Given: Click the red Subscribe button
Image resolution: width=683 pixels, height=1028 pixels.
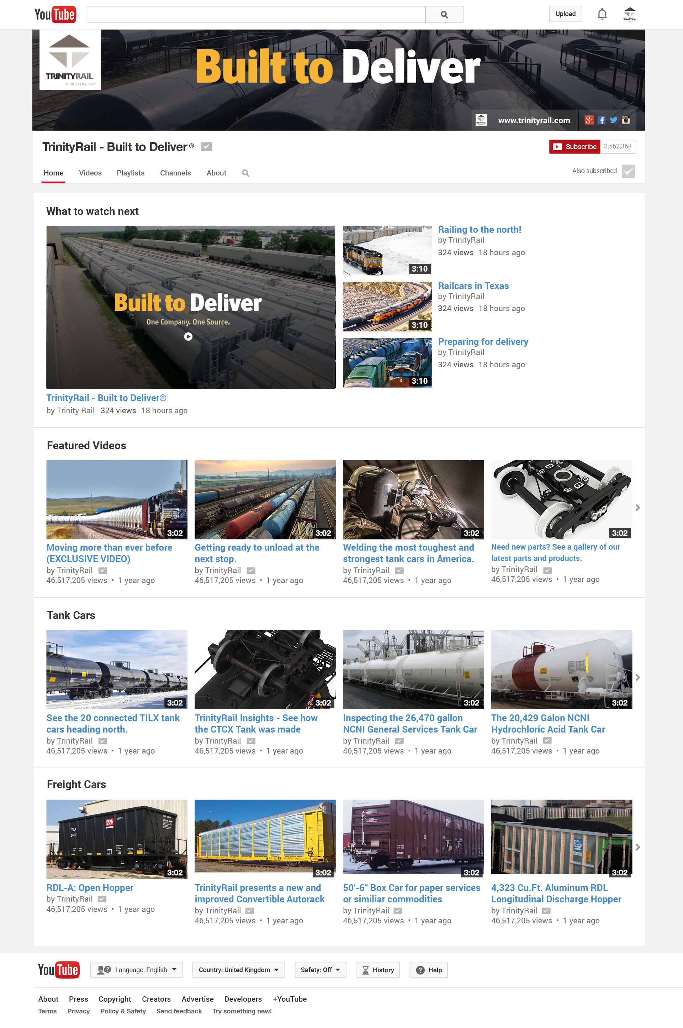Looking at the screenshot, I should (575, 146).
